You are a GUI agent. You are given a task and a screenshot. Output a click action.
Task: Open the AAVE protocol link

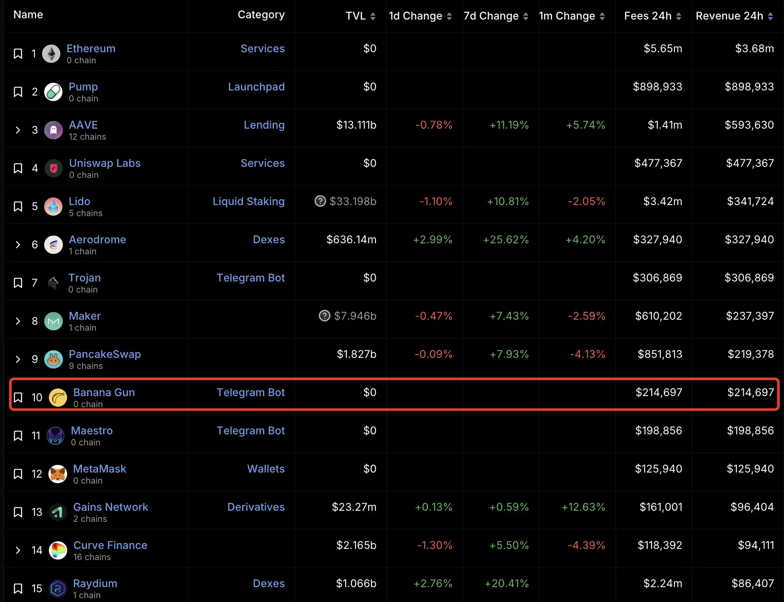click(83, 125)
